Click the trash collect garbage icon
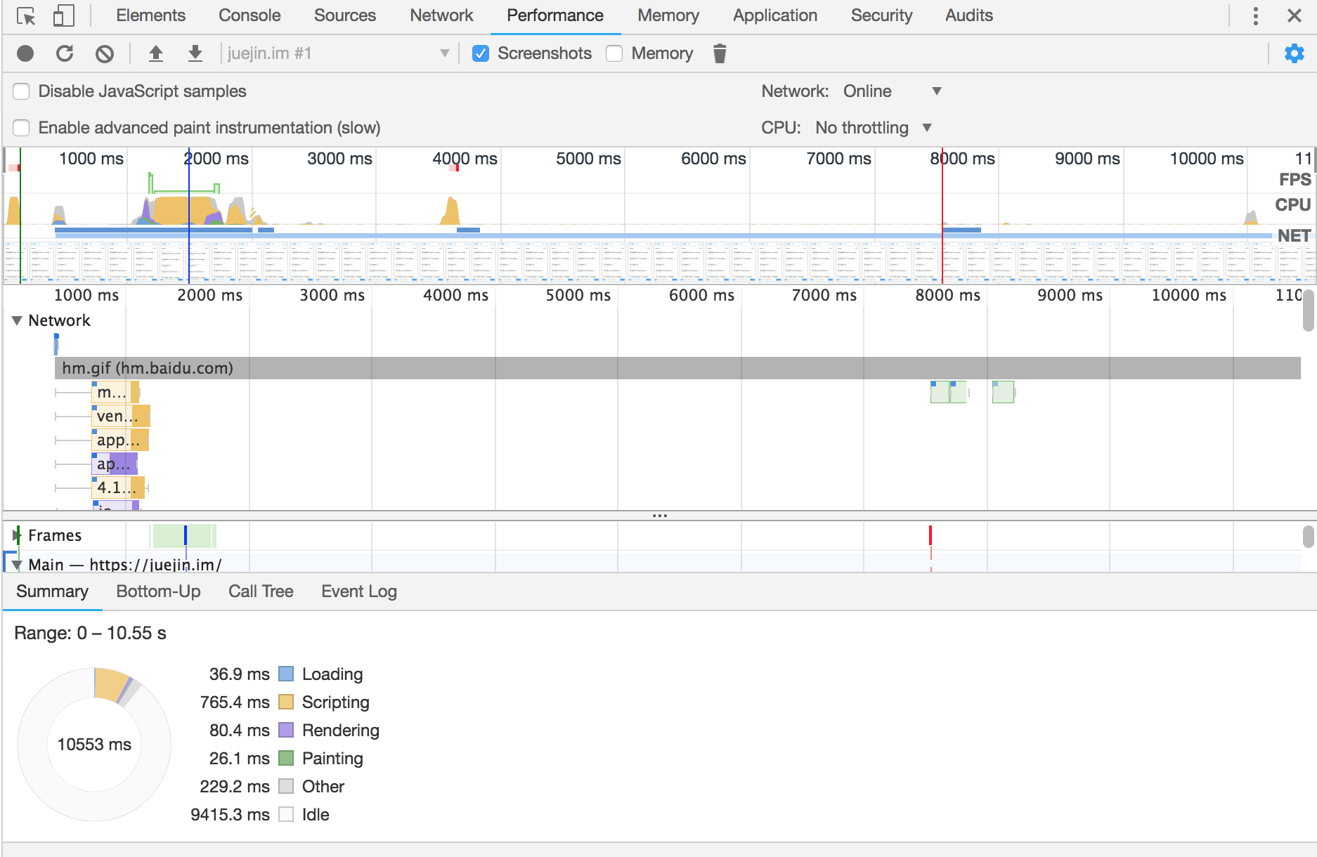This screenshot has width=1317, height=857. 719,53
